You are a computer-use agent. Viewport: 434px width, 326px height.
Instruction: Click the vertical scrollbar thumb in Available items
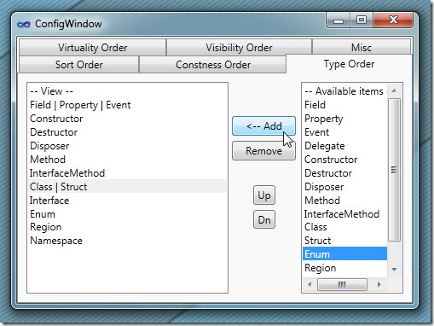pyautogui.click(x=394, y=170)
